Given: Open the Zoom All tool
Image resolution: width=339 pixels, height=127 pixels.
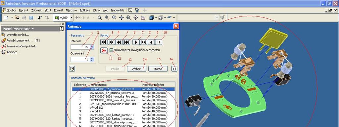Looking at the screenshot, I should 100,18.
